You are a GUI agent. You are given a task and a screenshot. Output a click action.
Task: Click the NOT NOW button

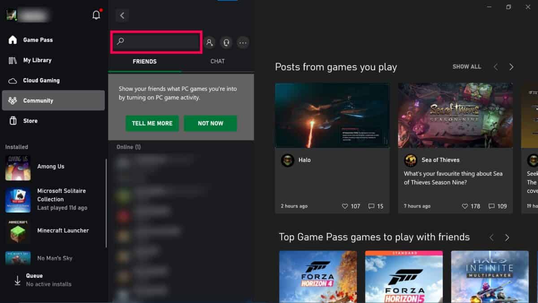210,123
